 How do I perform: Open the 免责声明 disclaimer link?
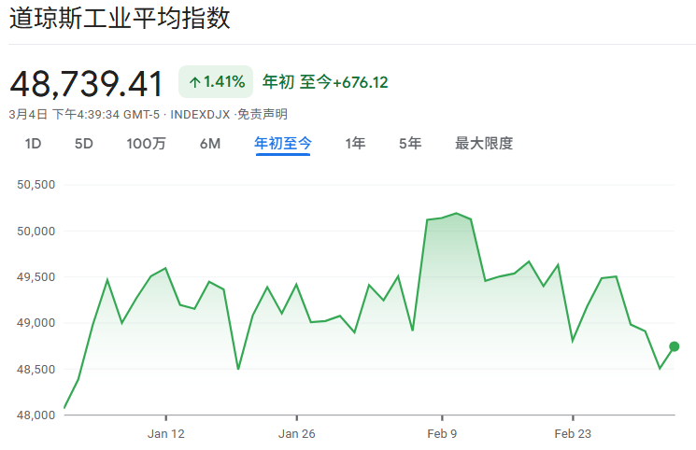pos(263,115)
